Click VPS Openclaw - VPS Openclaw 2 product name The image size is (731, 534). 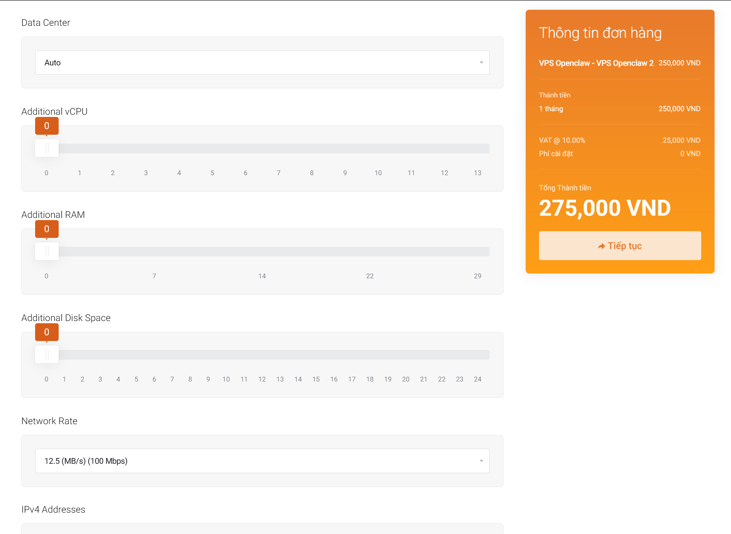[596, 63]
